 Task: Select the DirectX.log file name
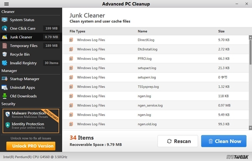point(146,40)
